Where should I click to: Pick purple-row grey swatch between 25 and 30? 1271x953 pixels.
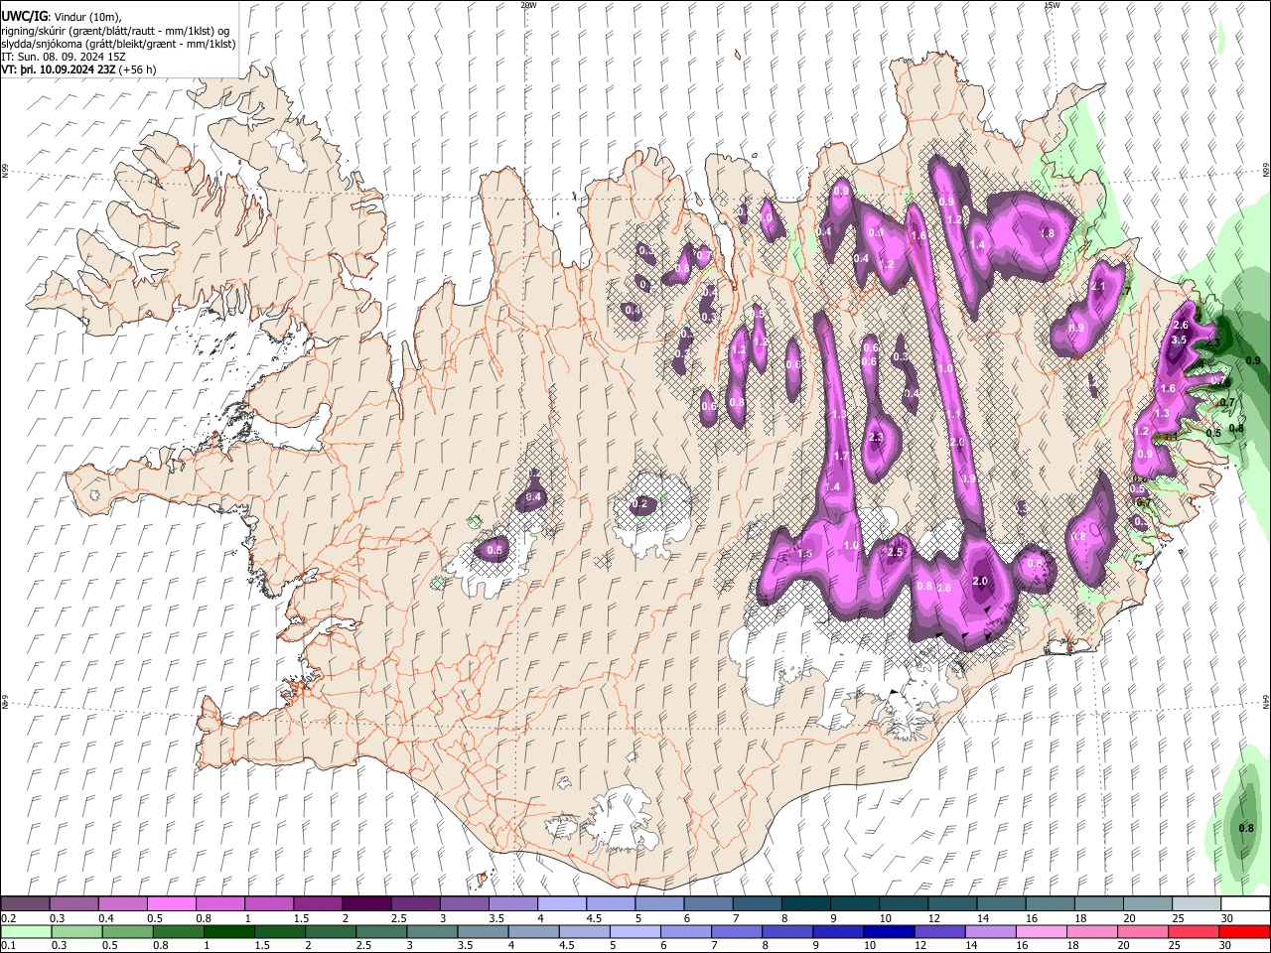1197,904
